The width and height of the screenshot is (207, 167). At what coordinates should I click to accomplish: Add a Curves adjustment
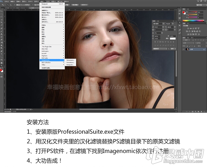193,28
